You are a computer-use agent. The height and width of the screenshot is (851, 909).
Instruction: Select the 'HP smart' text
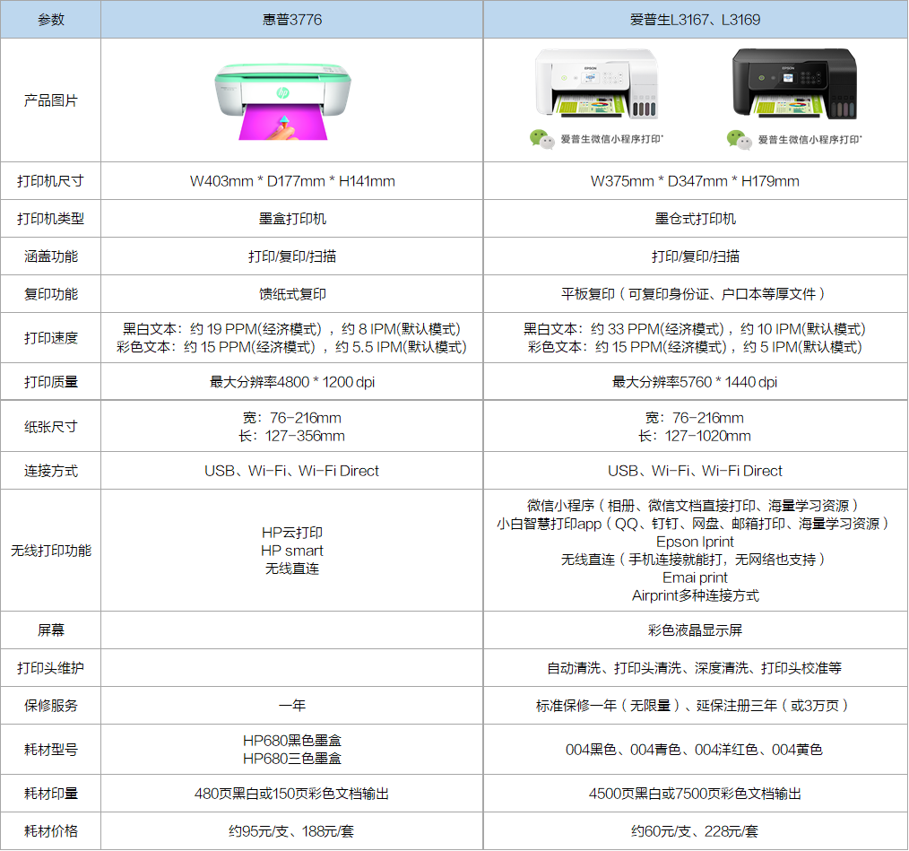[x=292, y=551]
